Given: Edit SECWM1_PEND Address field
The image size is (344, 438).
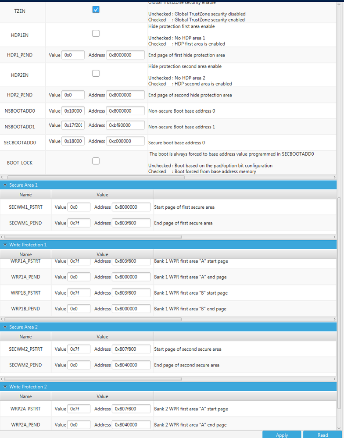Looking at the screenshot, I should pyautogui.click(x=131, y=223).
